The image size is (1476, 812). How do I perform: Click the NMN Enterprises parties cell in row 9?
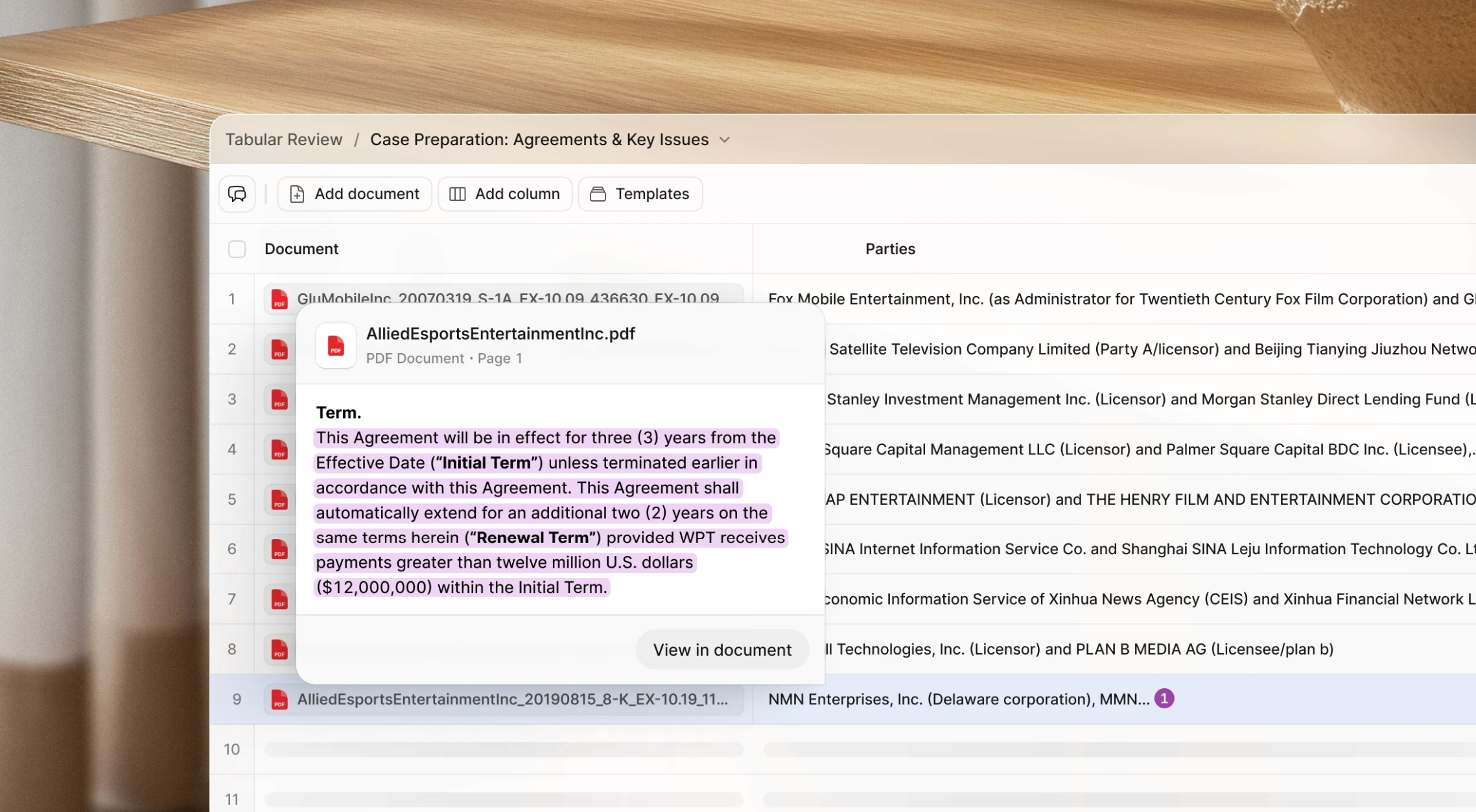pos(1114,699)
